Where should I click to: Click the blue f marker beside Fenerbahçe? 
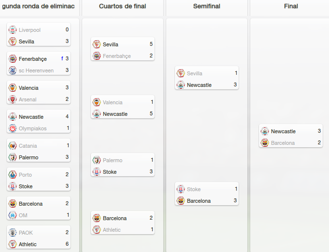point(62,58)
